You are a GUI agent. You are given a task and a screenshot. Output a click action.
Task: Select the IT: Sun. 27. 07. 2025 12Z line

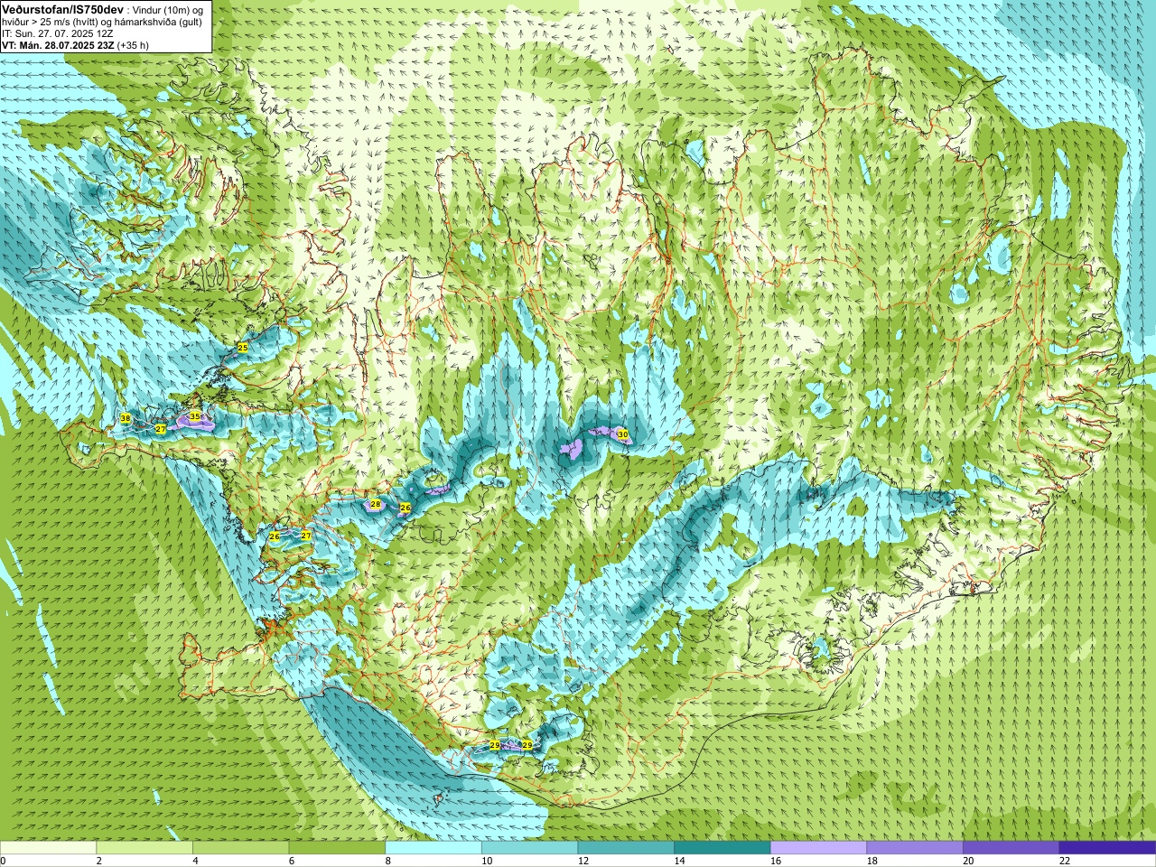(x=56, y=33)
